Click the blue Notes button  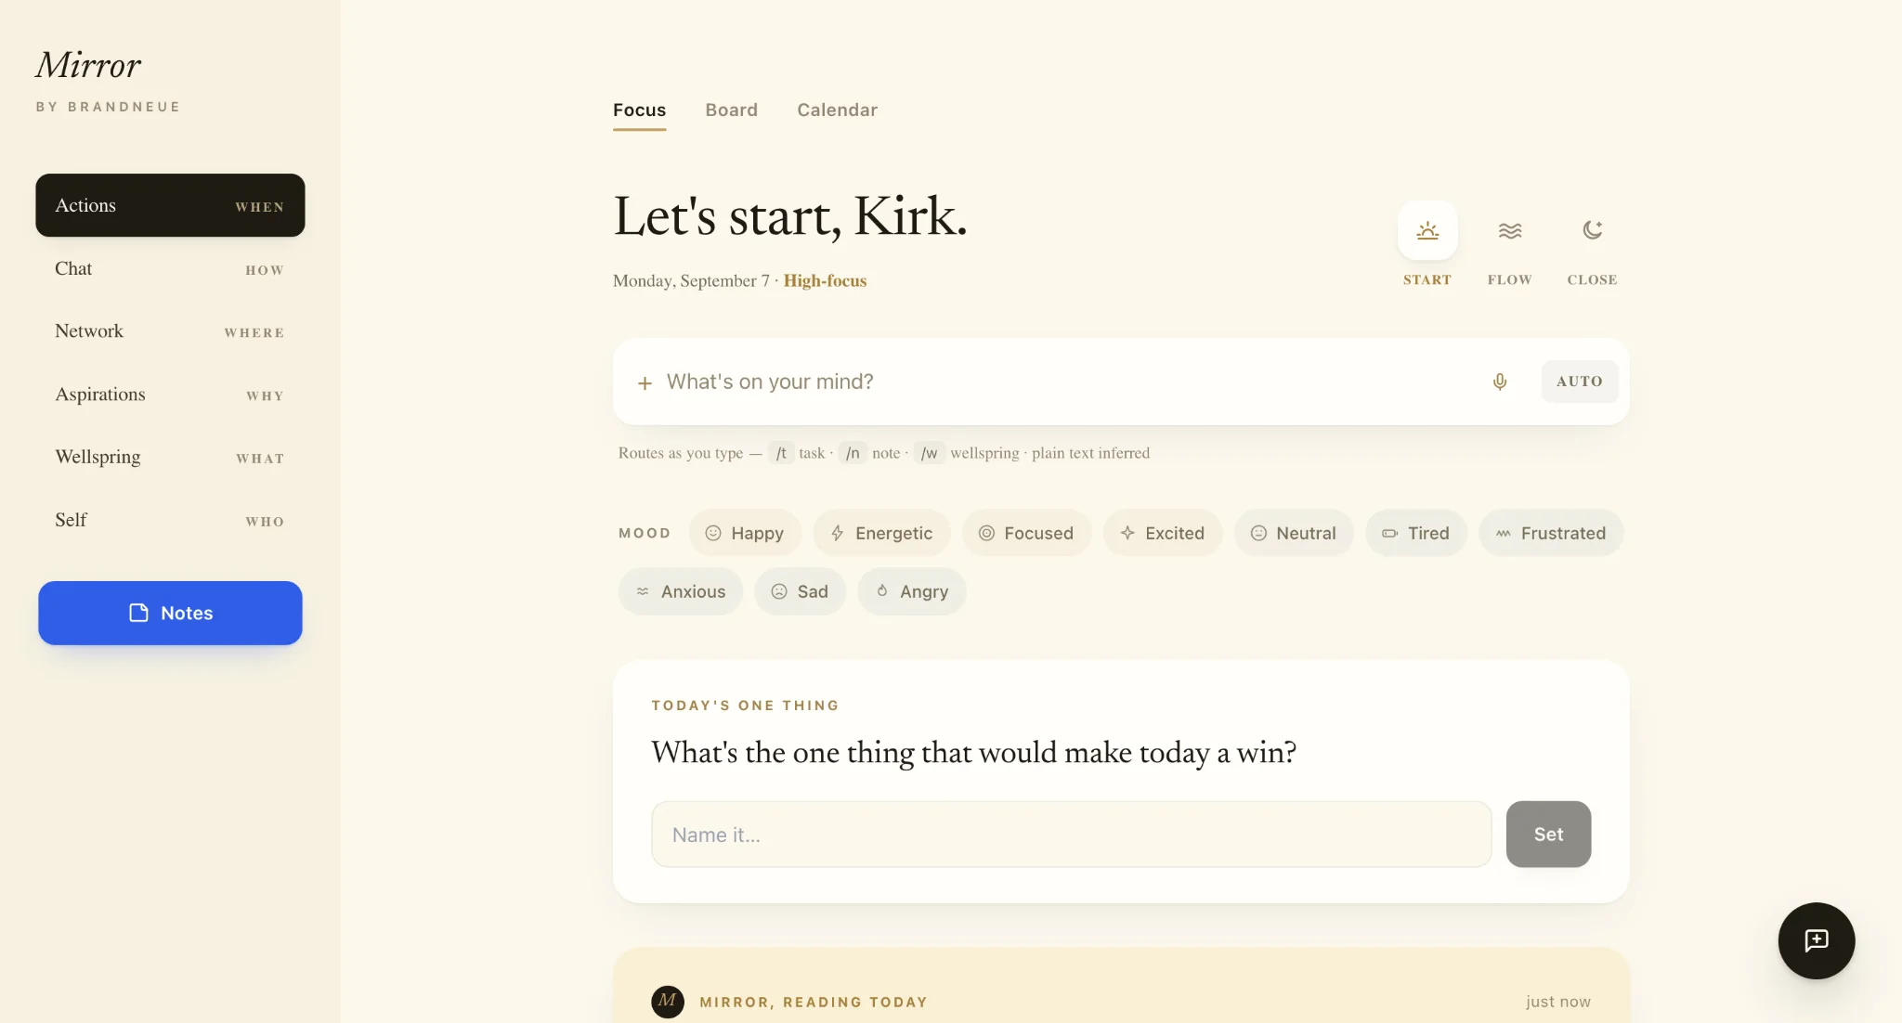tap(170, 613)
